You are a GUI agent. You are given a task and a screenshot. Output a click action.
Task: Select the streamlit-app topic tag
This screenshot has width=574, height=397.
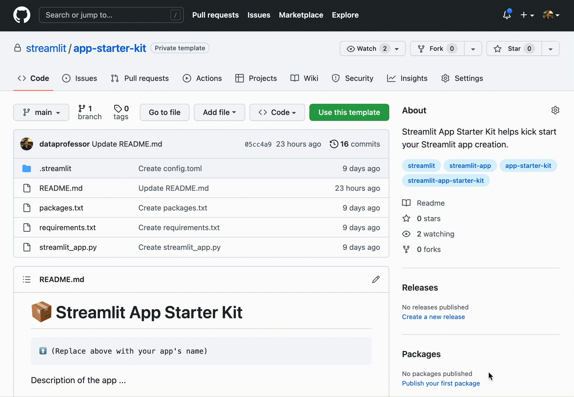(470, 166)
